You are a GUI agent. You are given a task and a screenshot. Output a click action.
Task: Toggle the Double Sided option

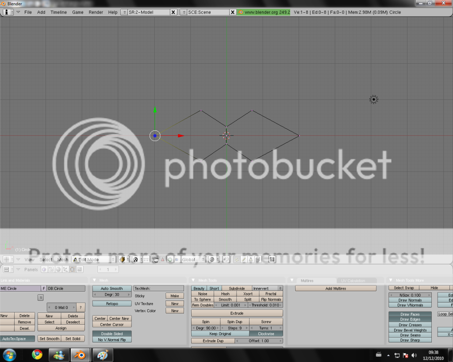point(112,333)
